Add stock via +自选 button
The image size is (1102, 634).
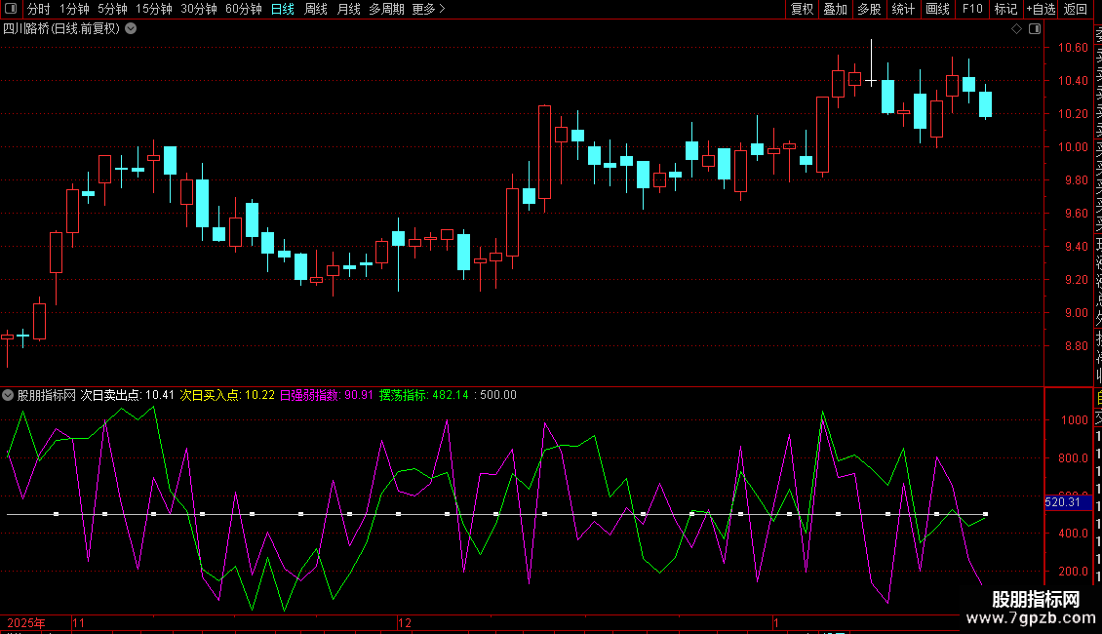coord(1041,9)
